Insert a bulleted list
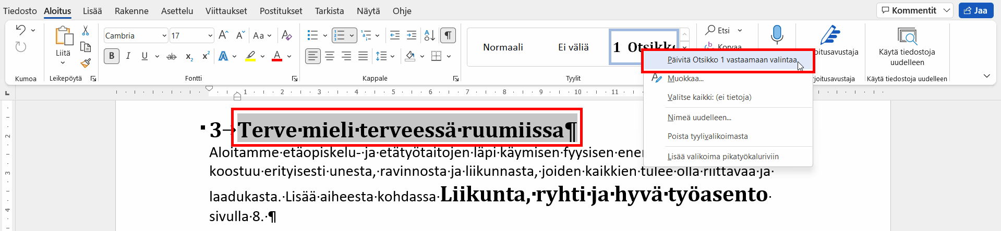Image resolution: width=1001 pixels, height=231 pixels. [312, 35]
